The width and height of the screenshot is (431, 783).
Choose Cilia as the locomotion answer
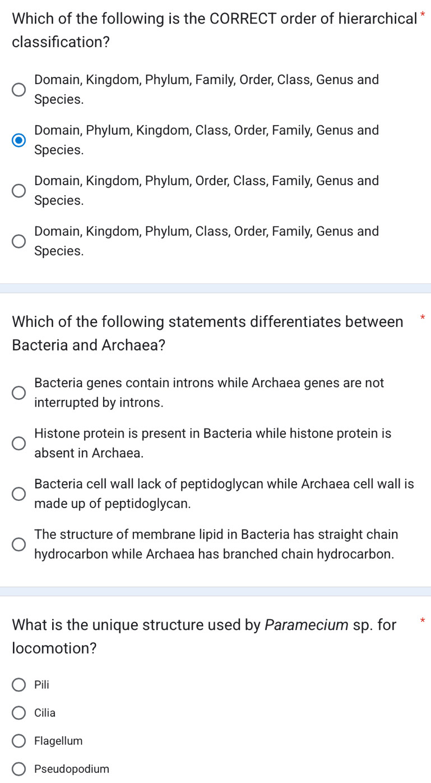pyautogui.click(x=18, y=713)
